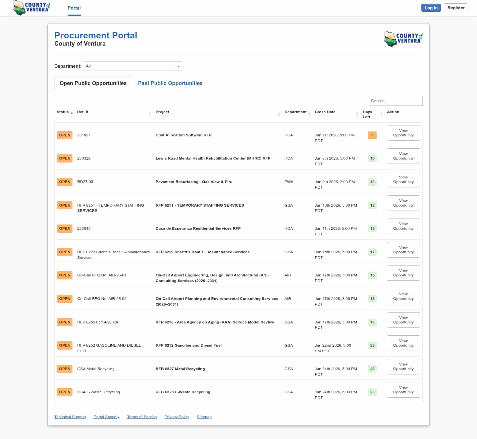Click the 3 days left badge
The height and width of the screenshot is (439, 477).
[372, 135]
